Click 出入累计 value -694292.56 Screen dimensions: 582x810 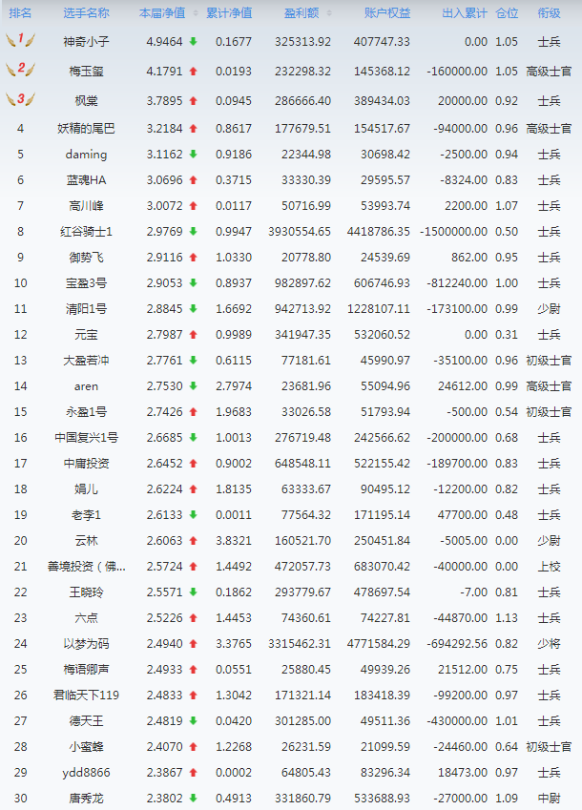coord(457,644)
